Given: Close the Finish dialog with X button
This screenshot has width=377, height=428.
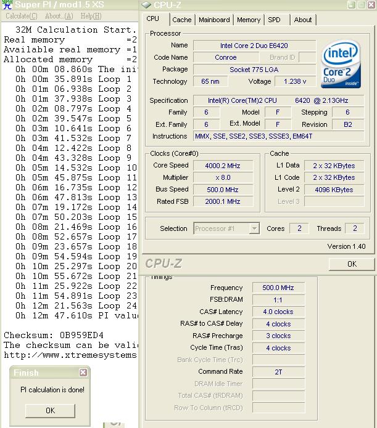Looking at the screenshot, I should coord(83,373).
